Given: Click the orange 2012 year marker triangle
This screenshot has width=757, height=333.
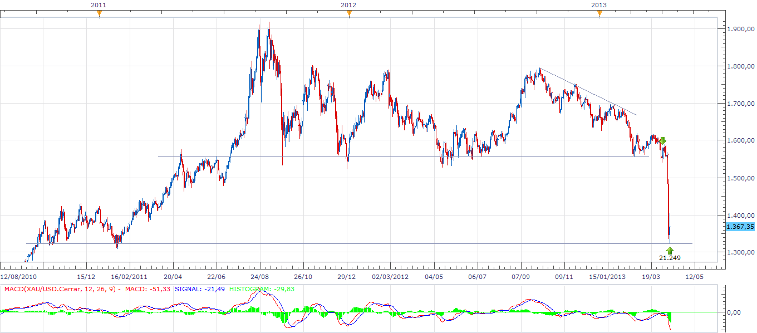Looking at the screenshot, I should (349, 14).
